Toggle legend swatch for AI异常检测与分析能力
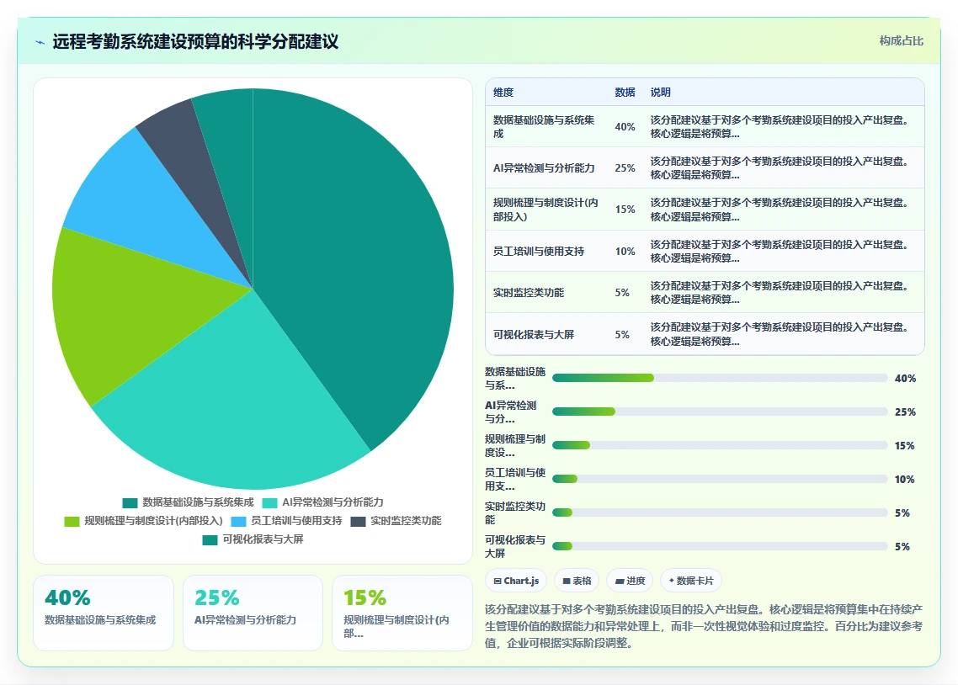The width and height of the screenshot is (958, 685). pos(269,503)
